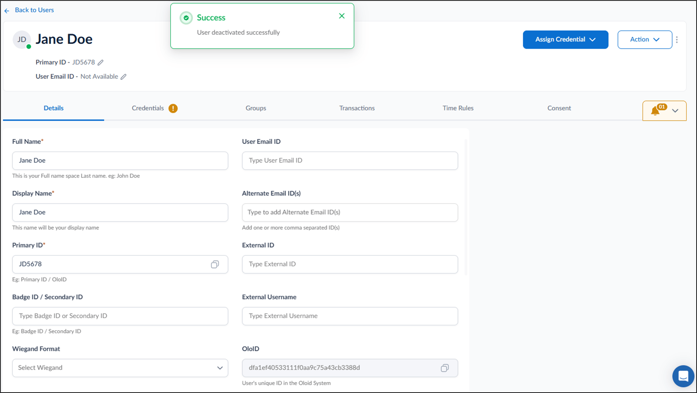
Task: Switch to the Details tab
Action: (53, 108)
